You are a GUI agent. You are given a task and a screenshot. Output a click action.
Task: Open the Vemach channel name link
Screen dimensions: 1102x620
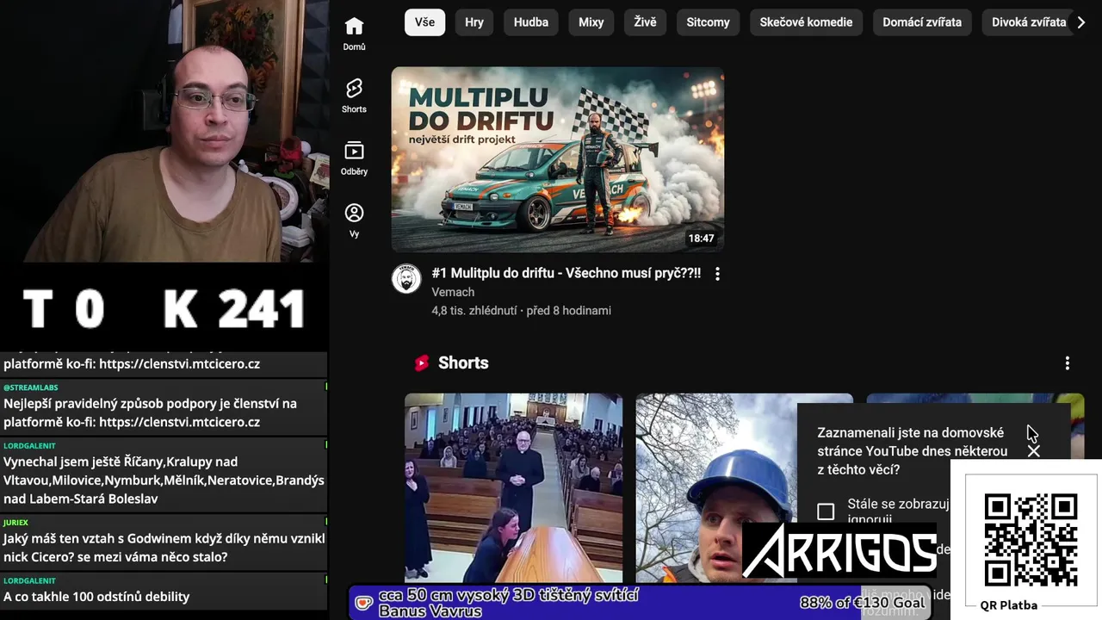coord(453,292)
